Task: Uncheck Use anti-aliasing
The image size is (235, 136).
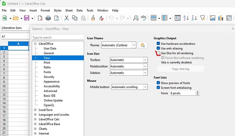Action: click(158, 48)
